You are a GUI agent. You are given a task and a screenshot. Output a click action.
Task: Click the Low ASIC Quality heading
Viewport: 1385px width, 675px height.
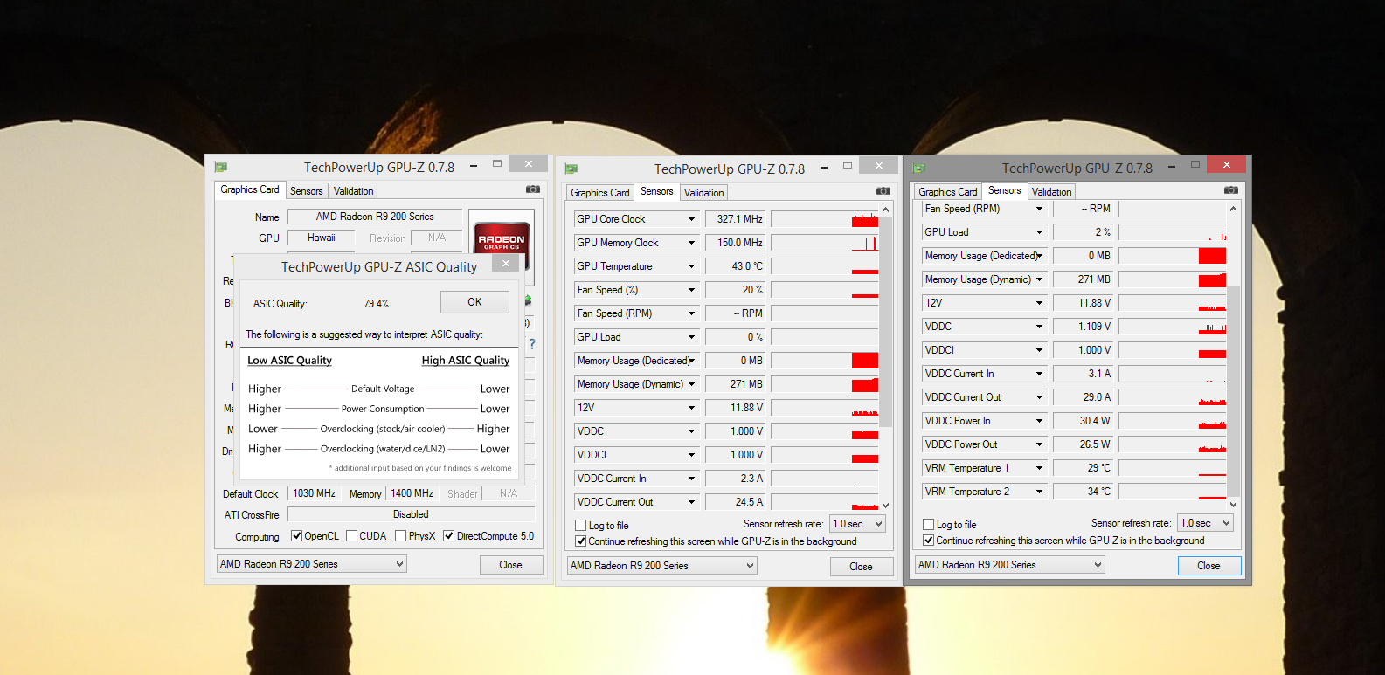tap(289, 361)
